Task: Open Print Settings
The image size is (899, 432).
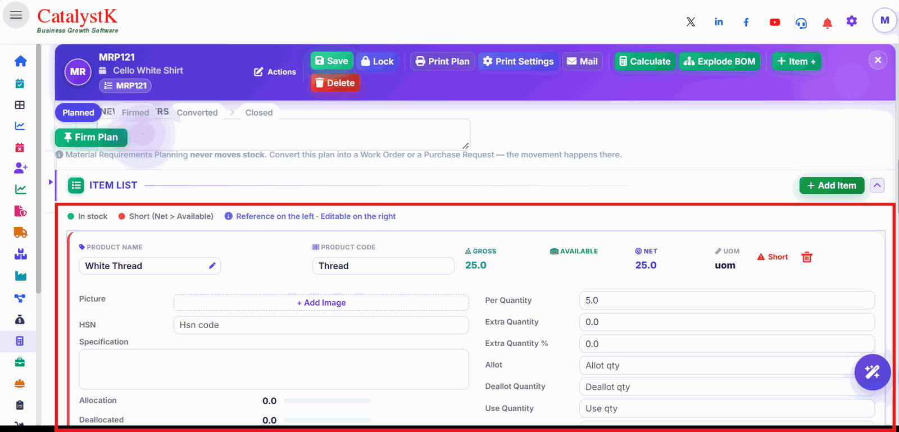Action: (519, 61)
